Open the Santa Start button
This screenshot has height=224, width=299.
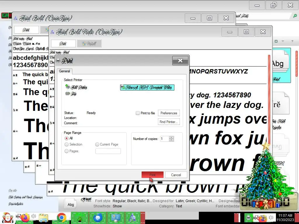pos(7,218)
